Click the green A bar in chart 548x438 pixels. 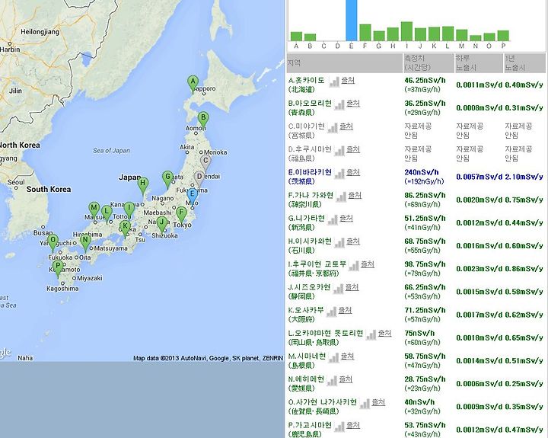click(x=296, y=37)
